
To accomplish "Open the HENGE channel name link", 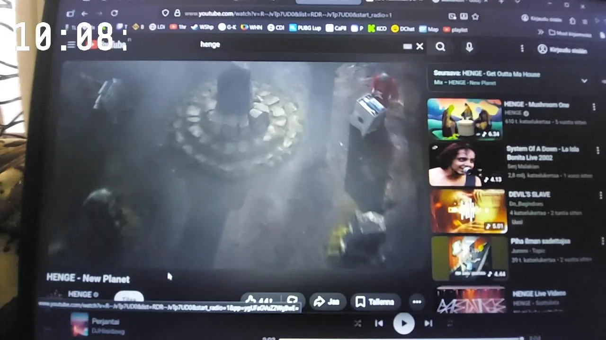I will coord(80,294).
